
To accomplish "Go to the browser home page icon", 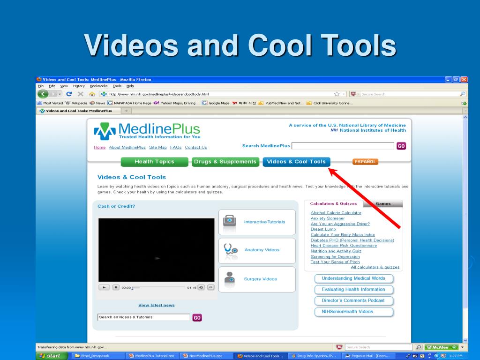I will point(92,94).
